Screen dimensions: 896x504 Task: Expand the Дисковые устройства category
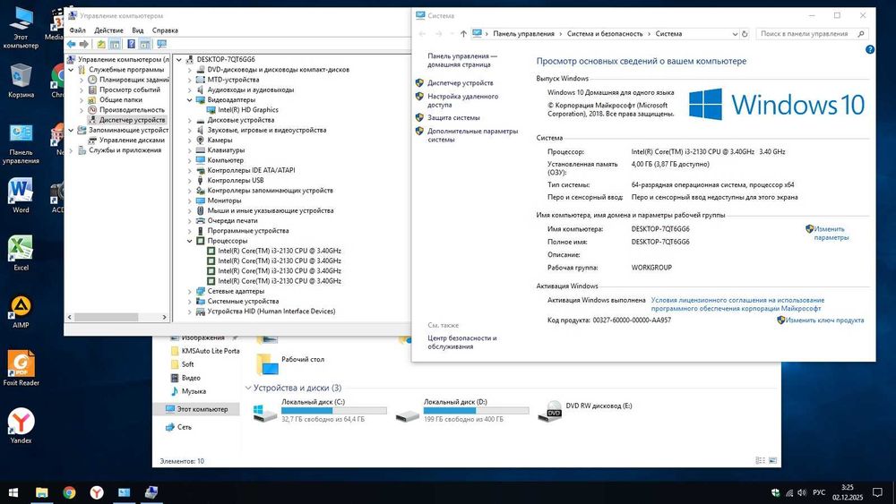point(190,120)
